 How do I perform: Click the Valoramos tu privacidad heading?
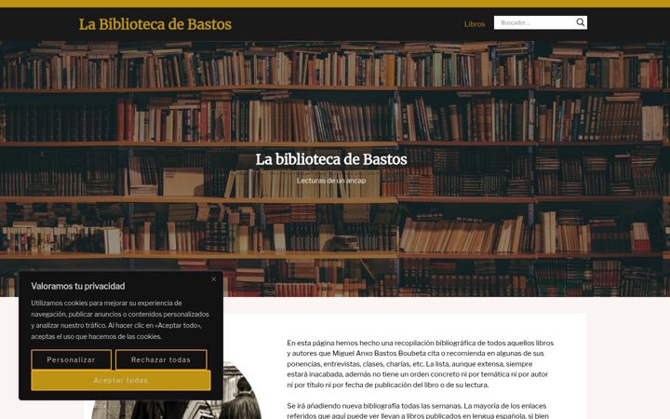point(78,286)
